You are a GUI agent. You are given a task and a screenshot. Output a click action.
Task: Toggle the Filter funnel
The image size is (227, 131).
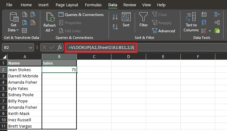(144, 20)
